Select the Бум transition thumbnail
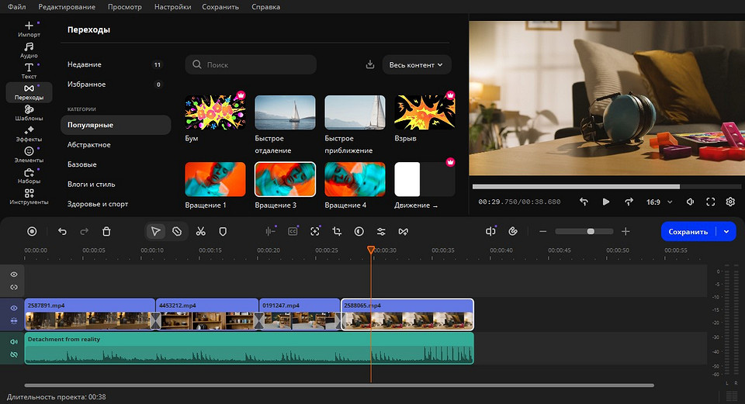Image resolution: width=745 pixels, height=404 pixels. (215, 112)
